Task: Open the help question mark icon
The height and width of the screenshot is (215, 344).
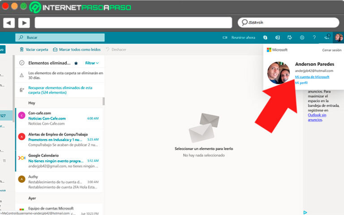Action: click(314, 38)
